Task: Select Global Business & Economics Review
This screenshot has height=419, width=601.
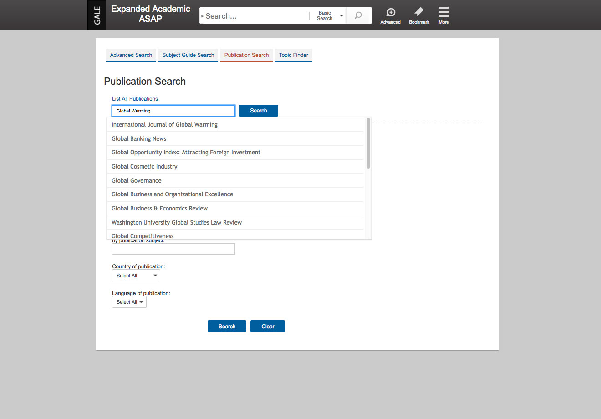Action: 235,209
